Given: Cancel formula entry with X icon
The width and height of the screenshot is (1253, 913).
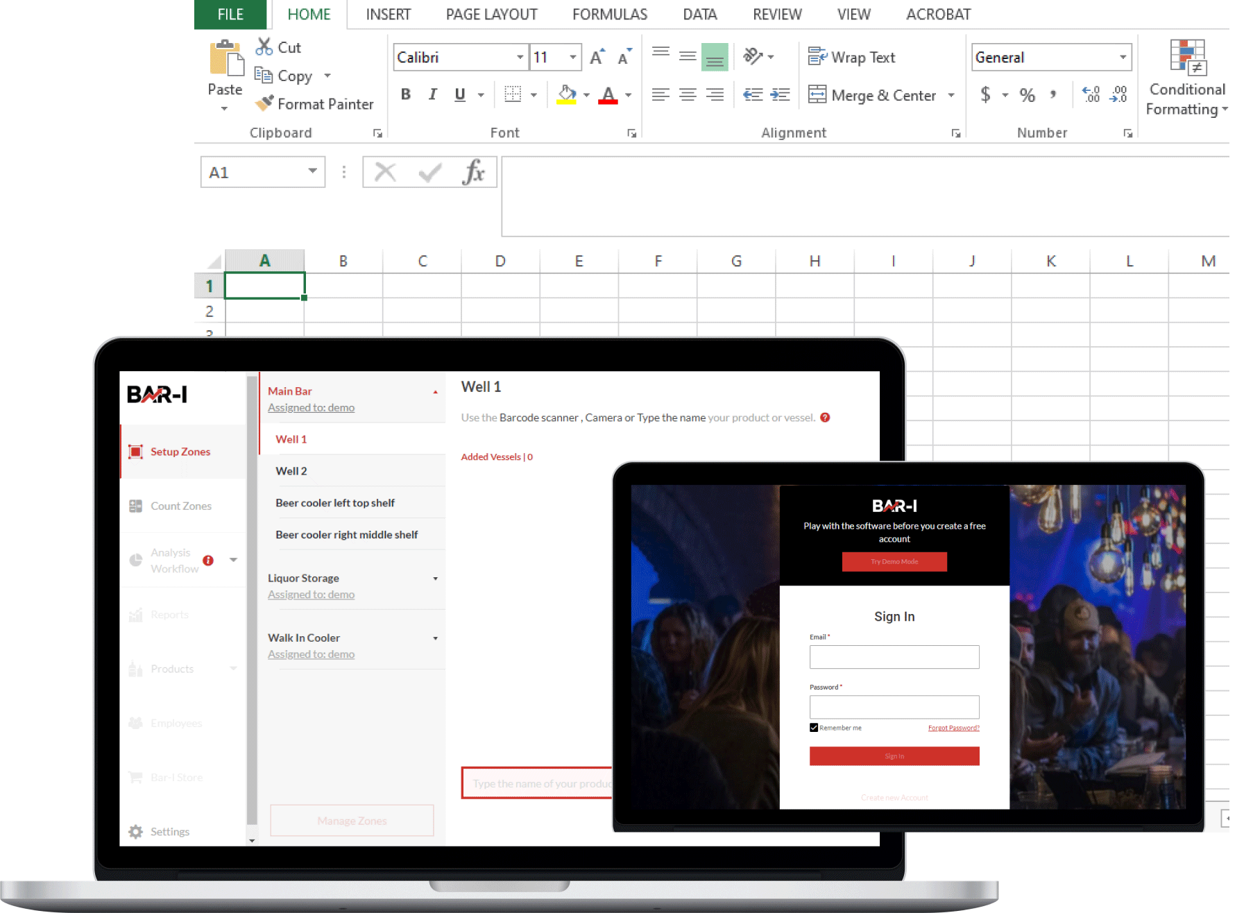Looking at the screenshot, I should 385,172.
